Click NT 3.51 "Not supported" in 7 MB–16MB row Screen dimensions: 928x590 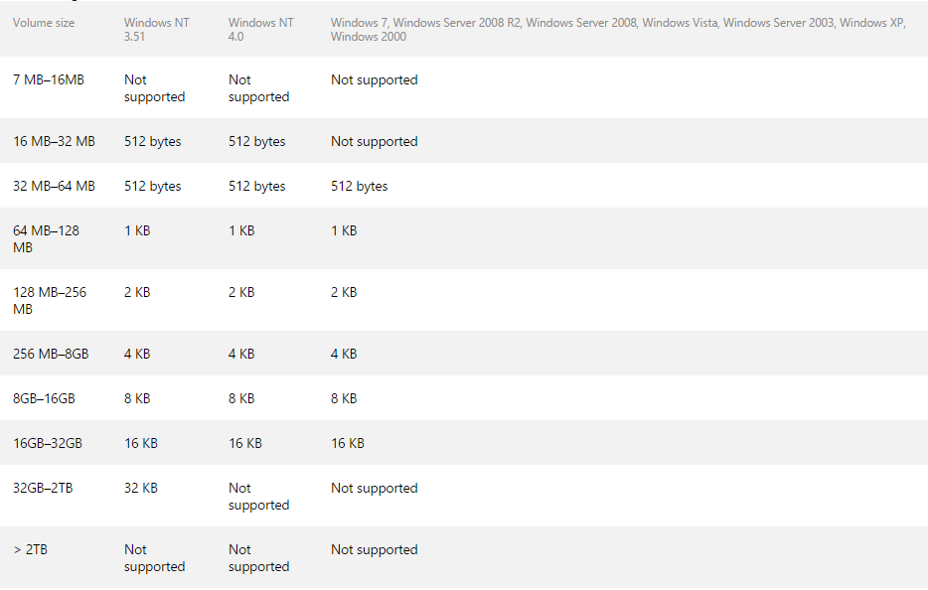point(154,88)
